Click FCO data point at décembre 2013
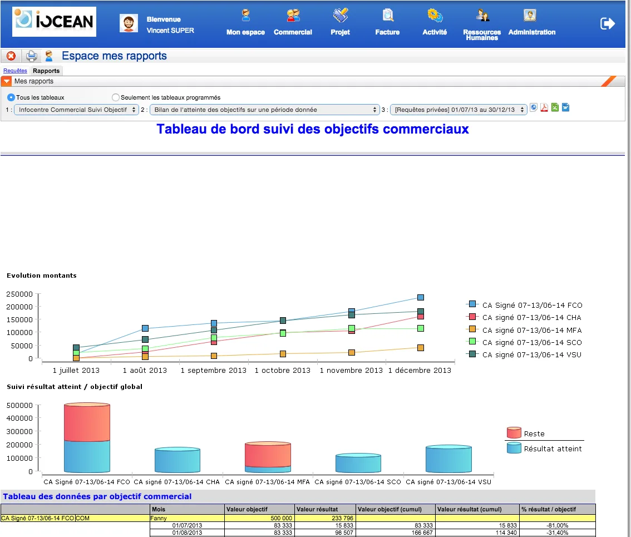This screenshot has height=537, width=631. (421, 298)
